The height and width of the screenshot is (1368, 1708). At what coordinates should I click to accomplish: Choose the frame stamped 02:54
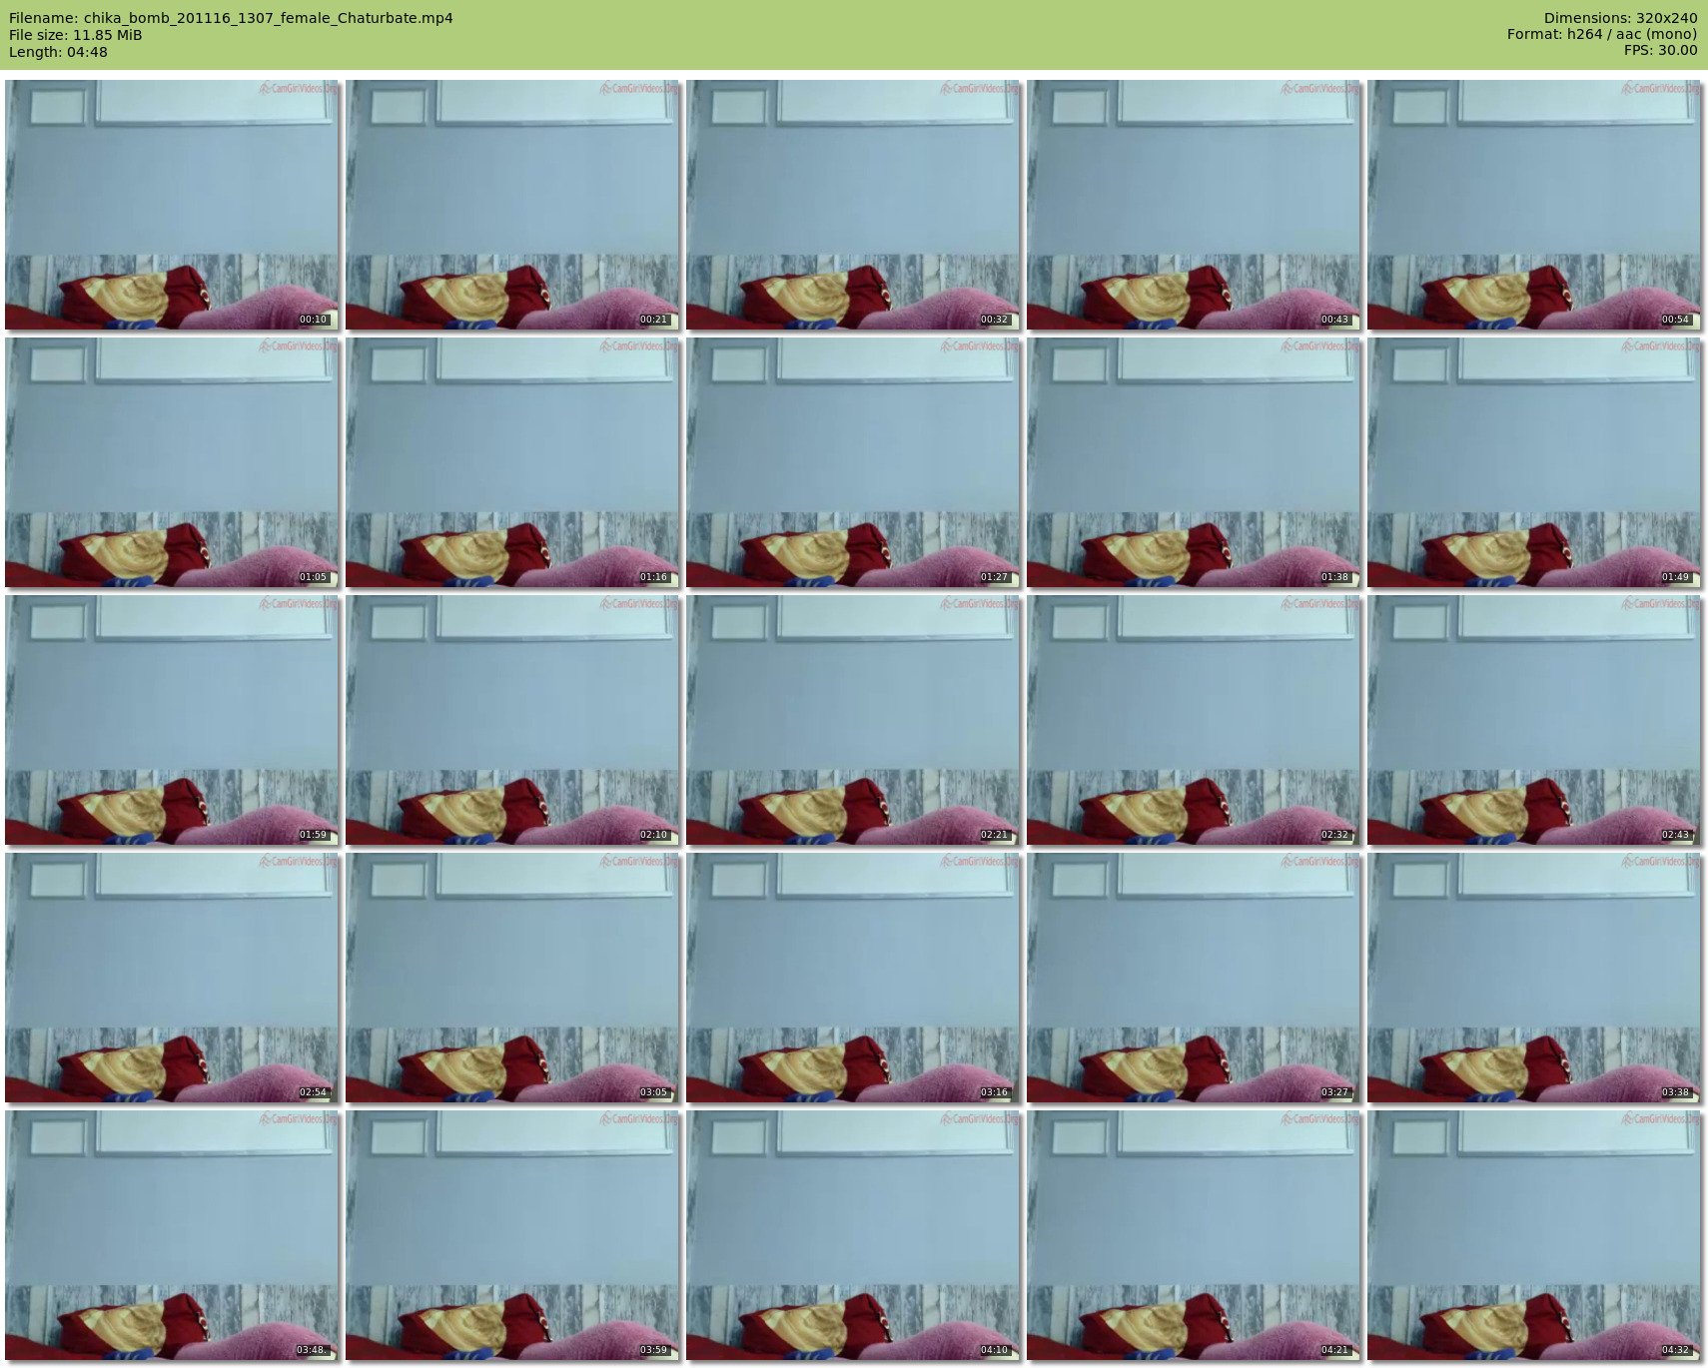172,978
